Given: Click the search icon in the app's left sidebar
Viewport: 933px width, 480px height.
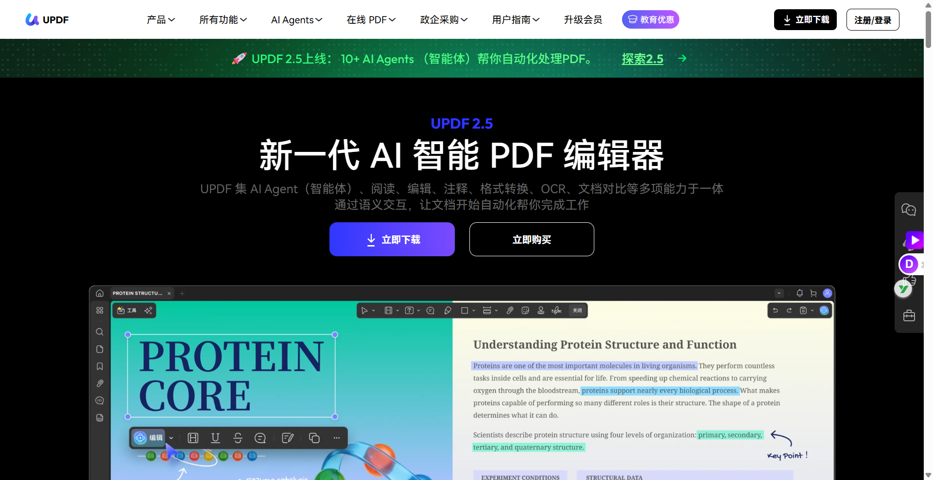Looking at the screenshot, I should 100,332.
